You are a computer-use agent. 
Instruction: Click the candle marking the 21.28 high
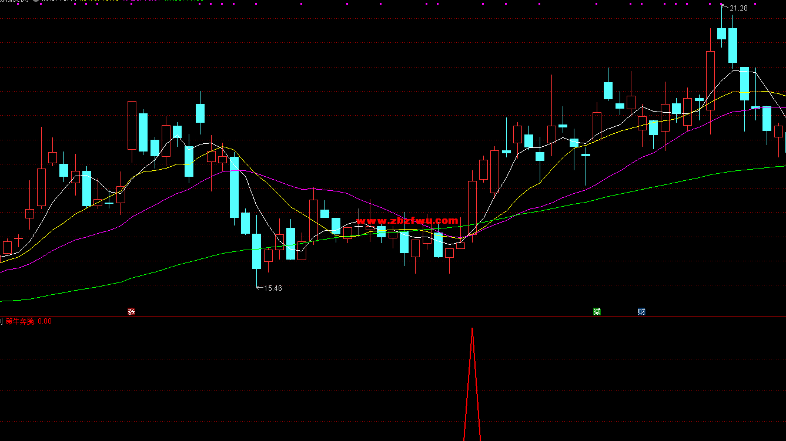(721, 33)
